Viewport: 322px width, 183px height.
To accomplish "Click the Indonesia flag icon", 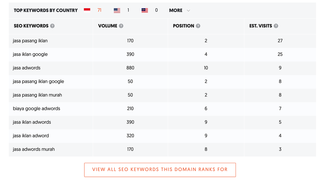I will (87, 10).
